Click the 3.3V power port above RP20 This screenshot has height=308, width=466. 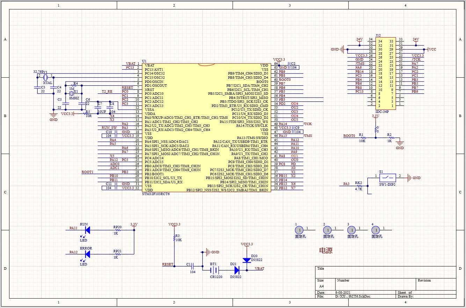coord(134,225)
